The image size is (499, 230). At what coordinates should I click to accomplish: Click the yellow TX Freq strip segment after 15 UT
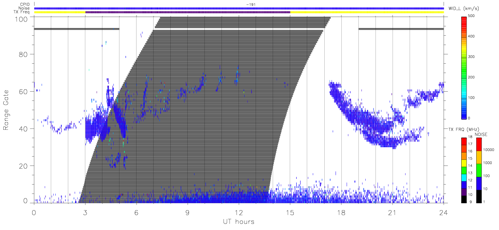coord(367,12)
